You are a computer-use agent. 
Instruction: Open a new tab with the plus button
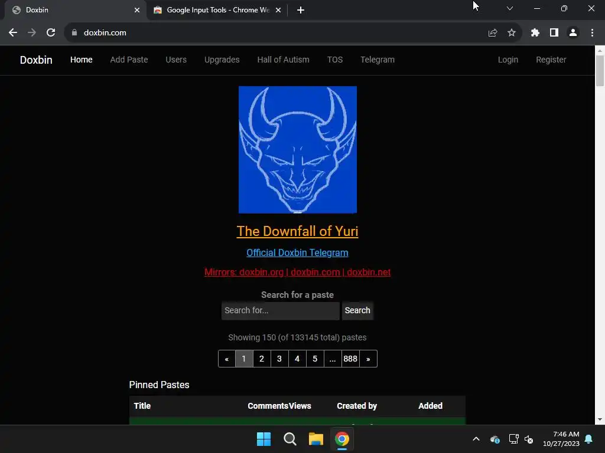coord(301,10)
